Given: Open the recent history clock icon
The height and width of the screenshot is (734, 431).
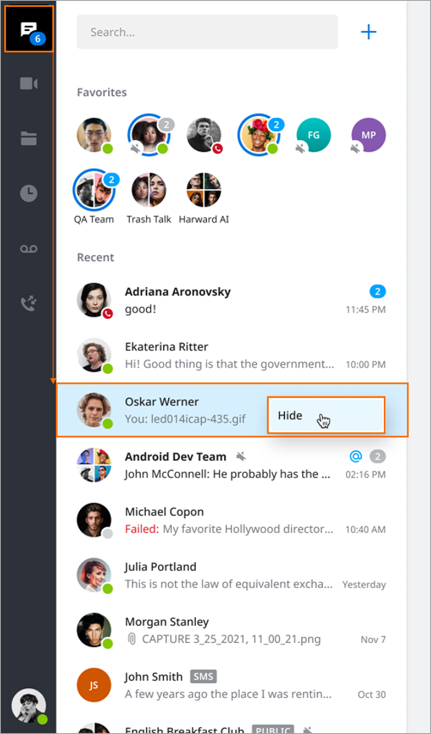Looking at the screenshot, I should pos(29,193).
